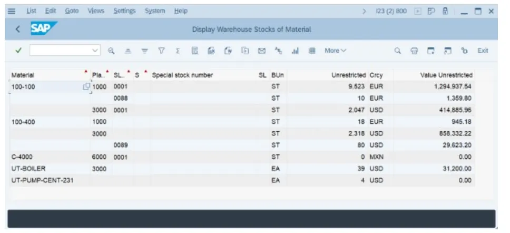Click the SAP logo
510x233 pixels.
pyautogui.click(x=44, y=28)
